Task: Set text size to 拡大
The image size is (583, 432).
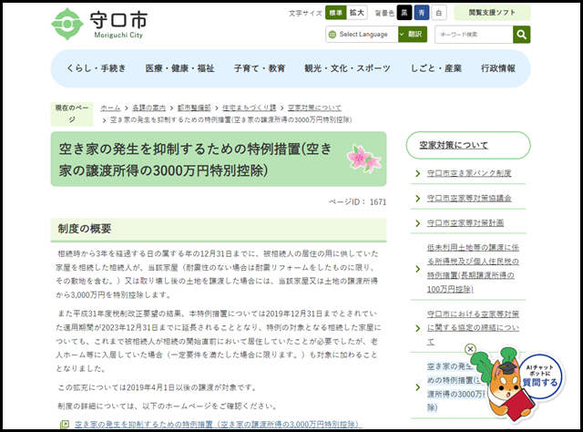Action: pyautogui.click(x=357, y=13)
